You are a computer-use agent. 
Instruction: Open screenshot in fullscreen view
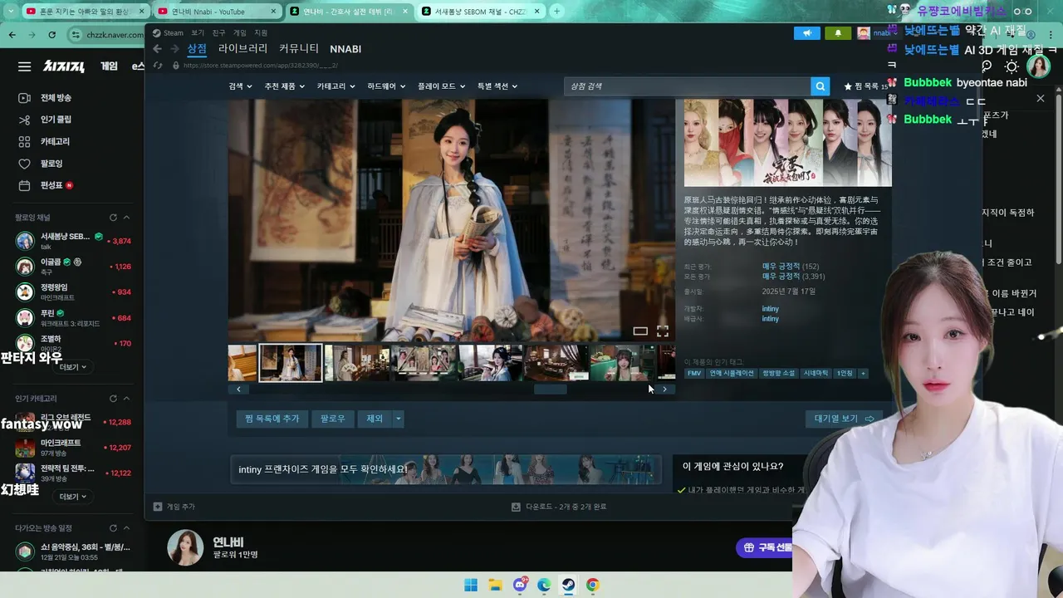click(663, 331)
